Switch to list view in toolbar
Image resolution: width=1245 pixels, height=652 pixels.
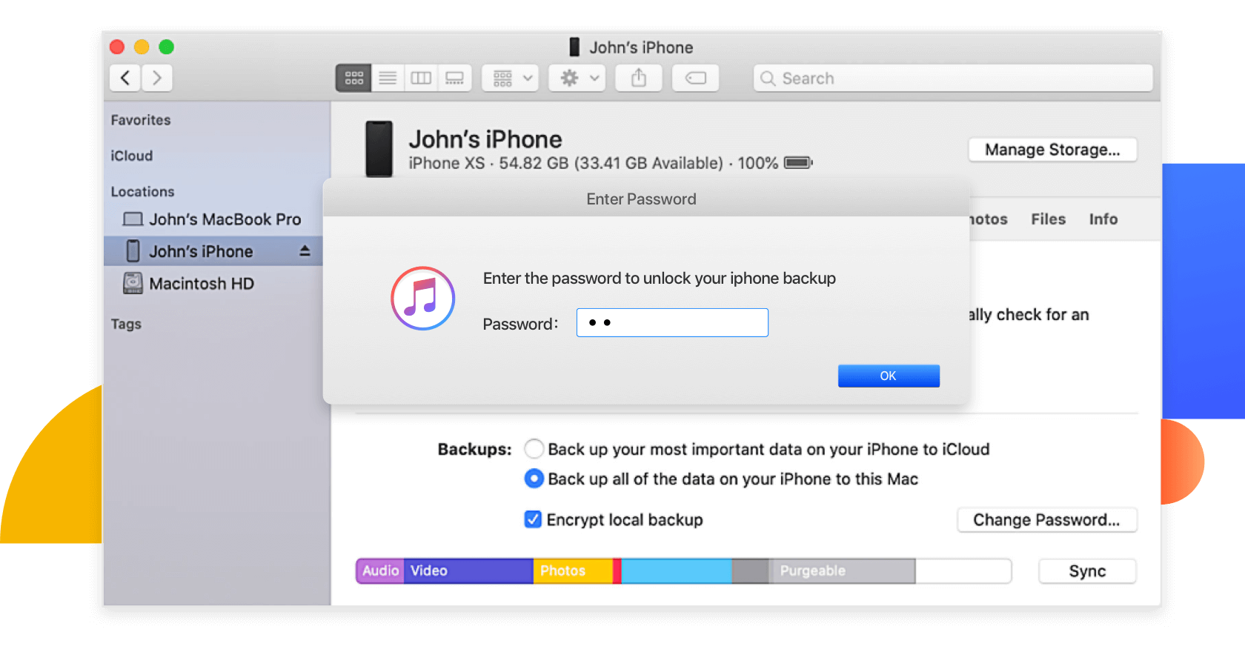click(x=388, y=78)
